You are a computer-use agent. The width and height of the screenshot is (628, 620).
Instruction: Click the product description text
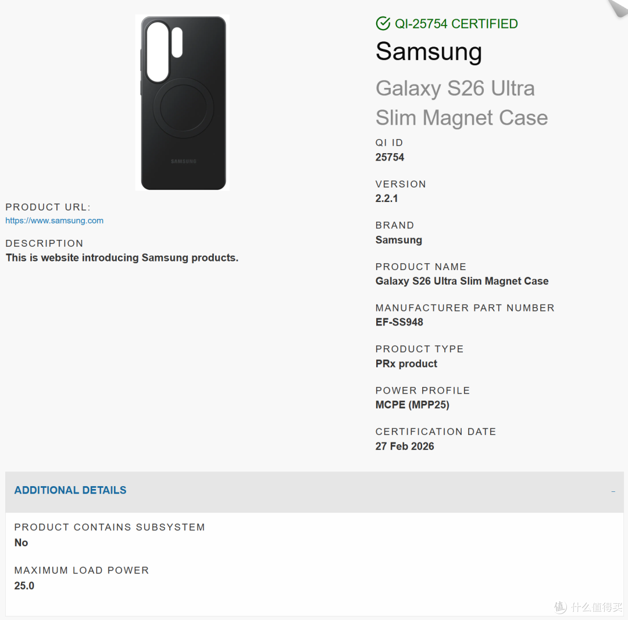click(x=122, y=257)
